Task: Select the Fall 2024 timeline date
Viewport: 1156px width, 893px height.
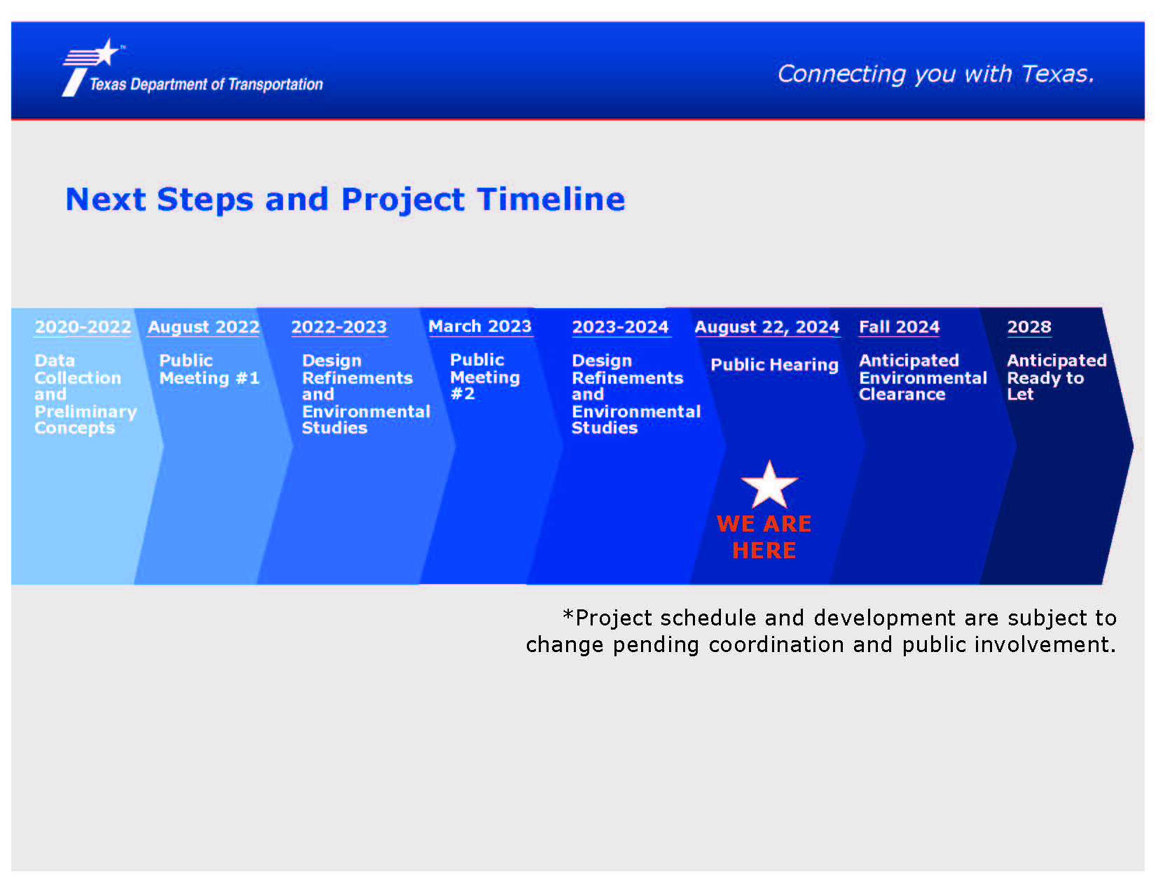Action: coord(899,327)
